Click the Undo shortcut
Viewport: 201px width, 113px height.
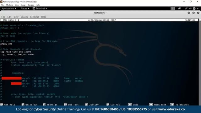(x=133, y=105)
